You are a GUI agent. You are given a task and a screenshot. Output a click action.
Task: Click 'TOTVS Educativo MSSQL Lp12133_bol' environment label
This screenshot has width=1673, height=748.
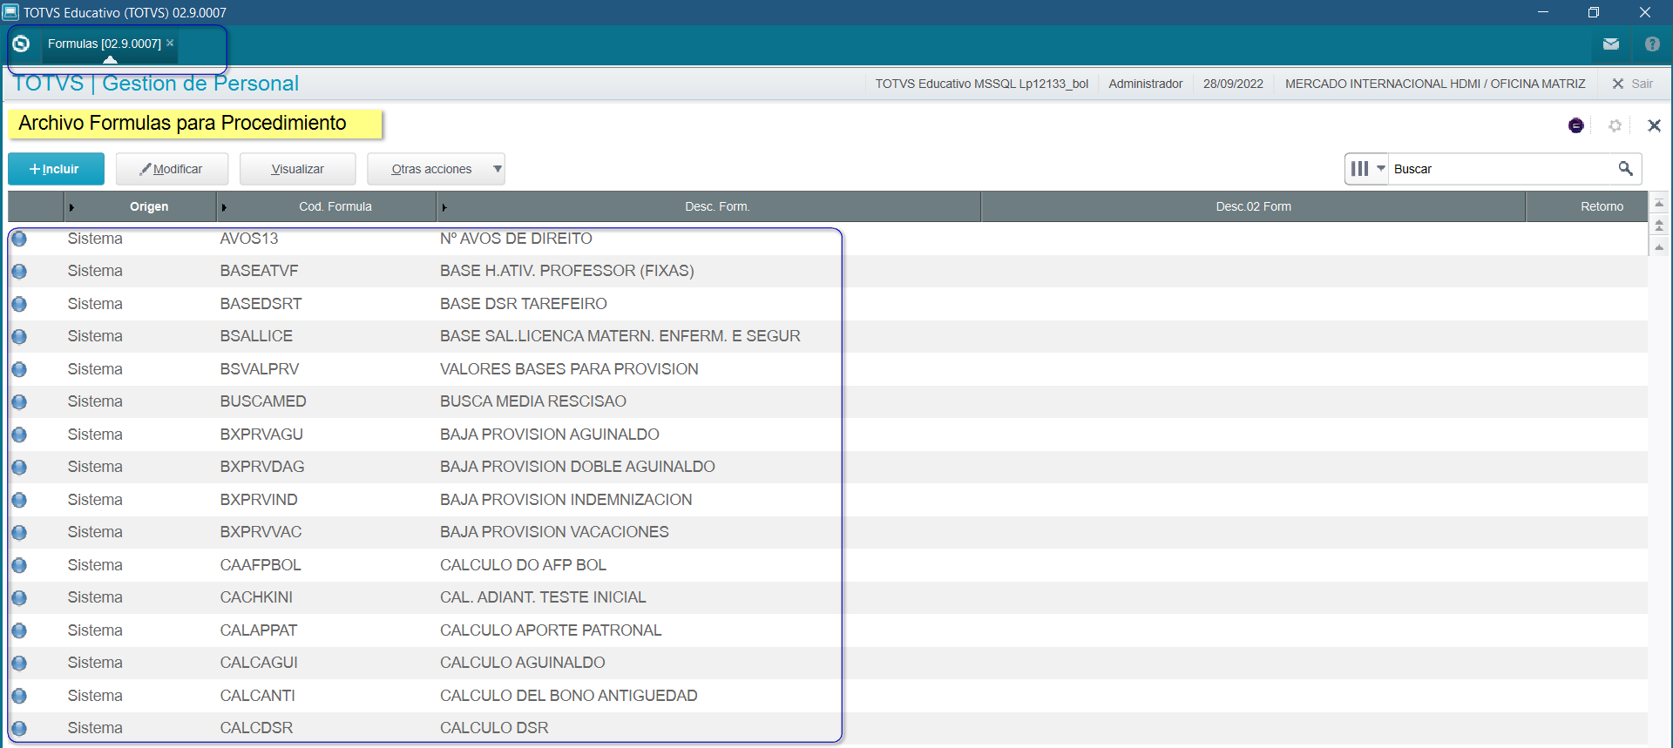coord(982,84)
